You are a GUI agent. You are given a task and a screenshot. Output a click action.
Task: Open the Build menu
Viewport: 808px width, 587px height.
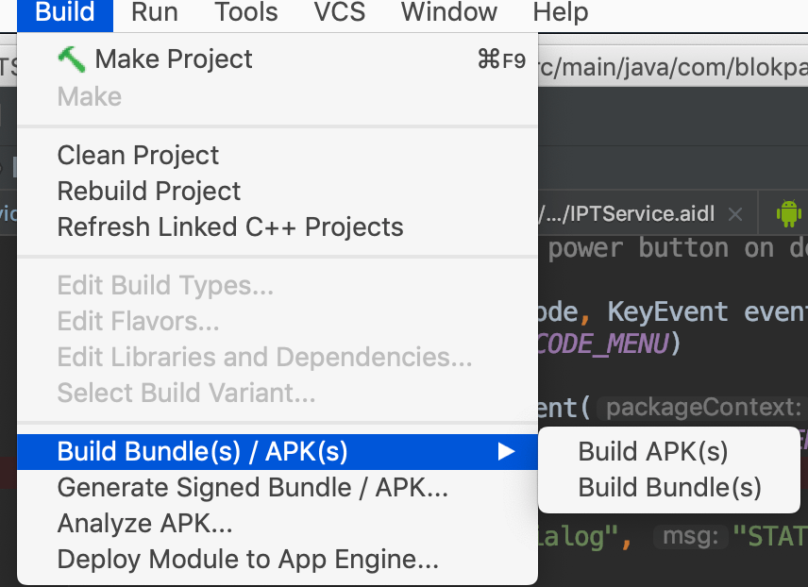point(65,12)
